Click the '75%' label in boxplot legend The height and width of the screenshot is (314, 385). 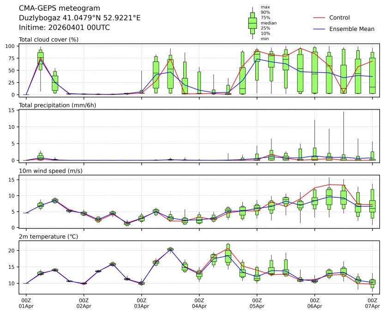(x=265, y=18)
